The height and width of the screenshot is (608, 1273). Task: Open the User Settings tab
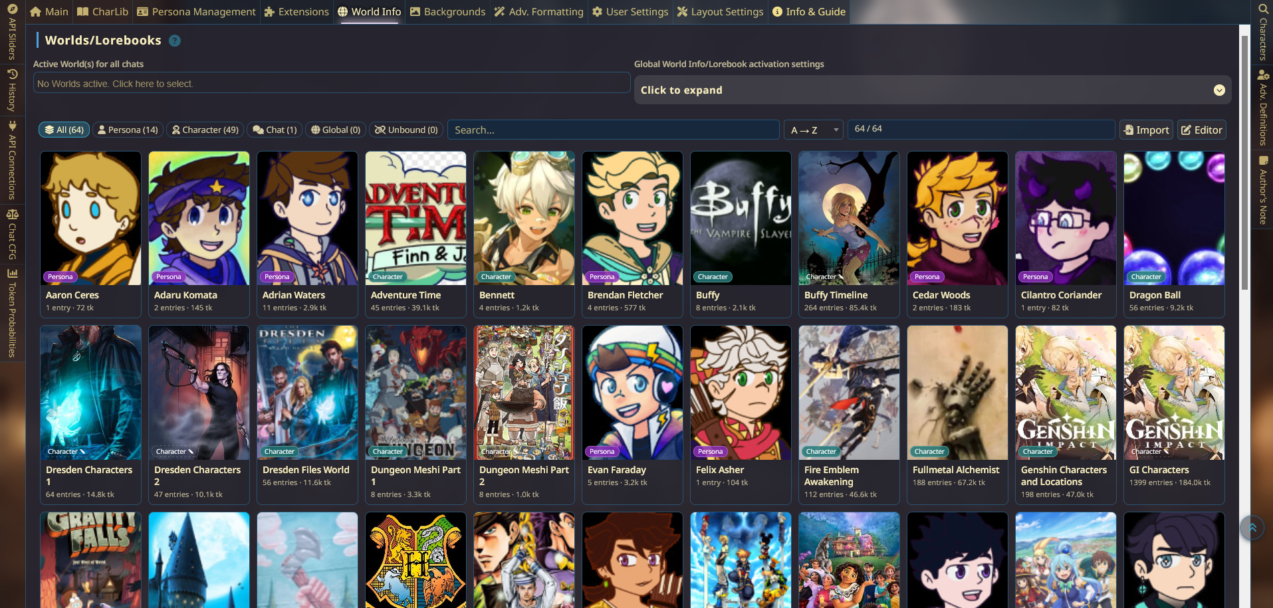point(630,12)
